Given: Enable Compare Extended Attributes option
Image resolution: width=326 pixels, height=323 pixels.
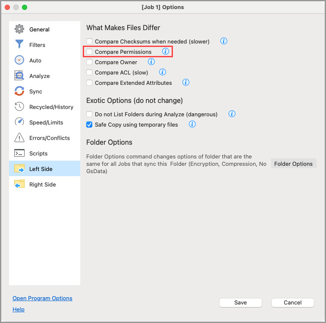Looking at the screenshot, I should (89, 83).
